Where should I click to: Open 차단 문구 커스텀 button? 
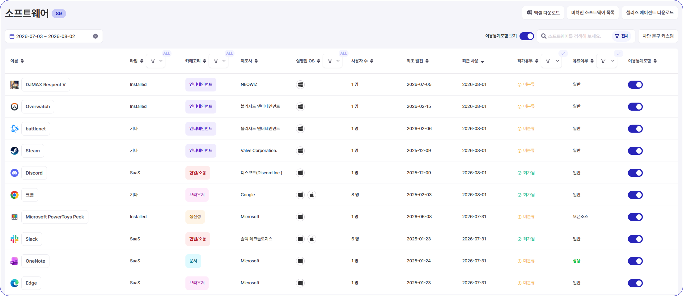point(658,36)
